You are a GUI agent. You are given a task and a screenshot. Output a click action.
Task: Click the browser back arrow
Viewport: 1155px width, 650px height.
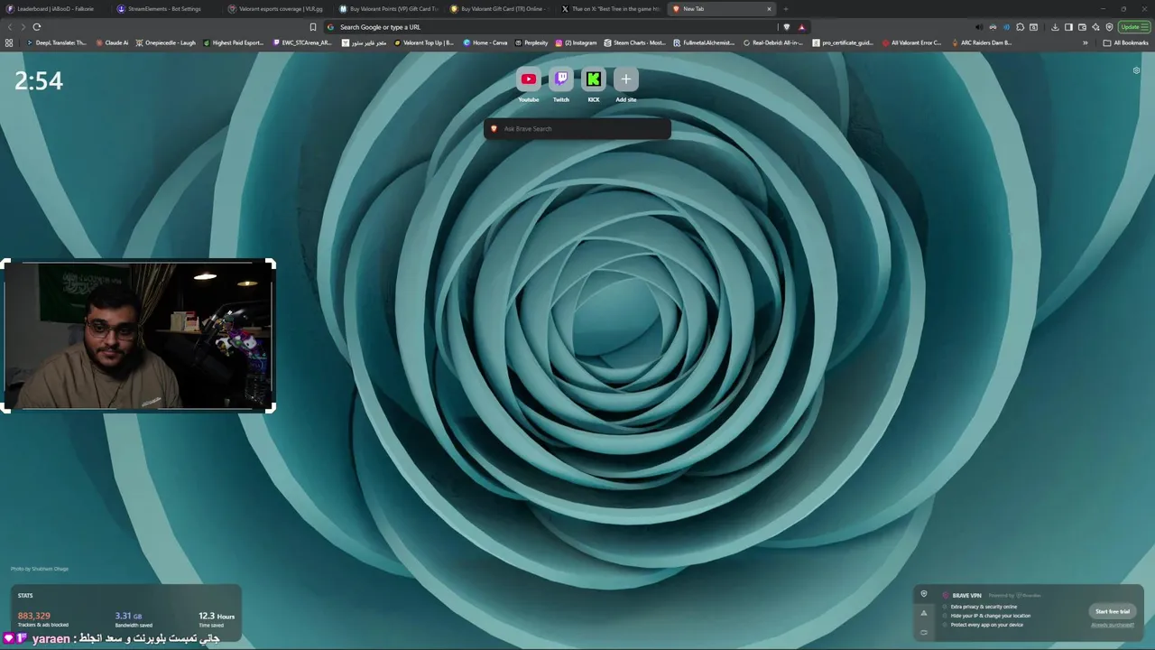[10, 27]
